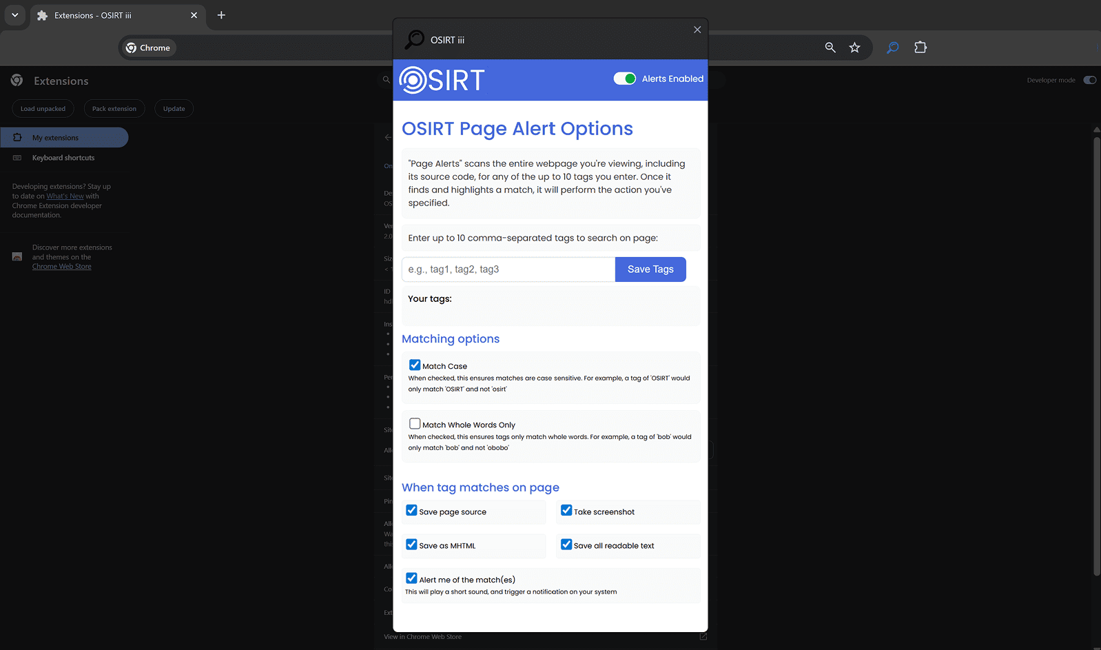Click the Chrome Web Store thumbnail icon
Image resolution: width=1101 pixels, height=650 pixels.
coord(17,256)
